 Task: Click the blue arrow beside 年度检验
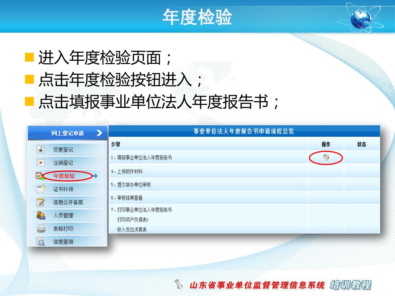(95, 176)
